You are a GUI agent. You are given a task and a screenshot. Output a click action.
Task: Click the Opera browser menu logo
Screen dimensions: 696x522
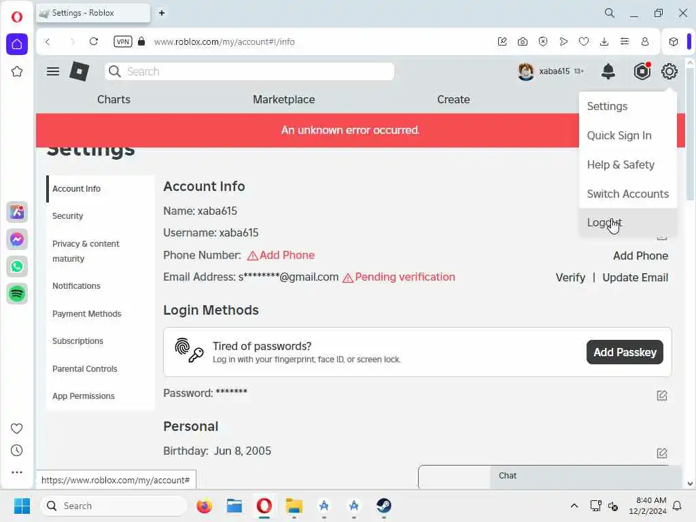(x=17, y=17)
